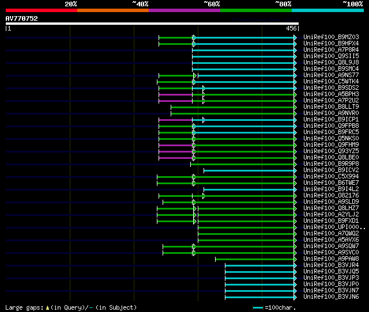
Task: Select the UniRef100_Q8LHZ7 label
Action: point(331,208)
